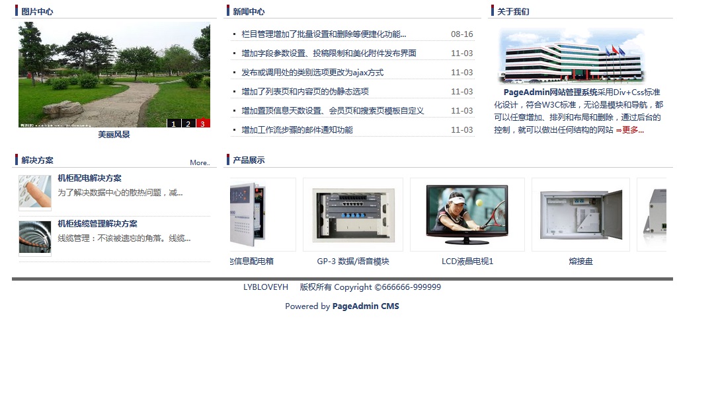
Task: Open news about ajax方式 category options
Action: [x=312, y=73]
